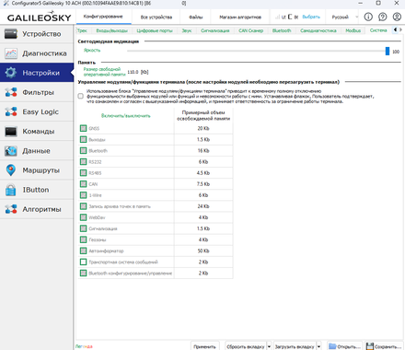Open the Команды sidebar section

click(x=37, y=132)
